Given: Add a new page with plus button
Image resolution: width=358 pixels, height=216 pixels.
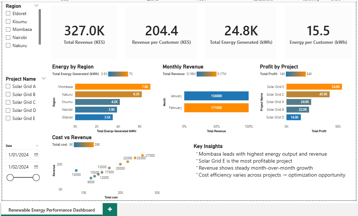Looking at the screenshot, I should [x=110, y=209].
